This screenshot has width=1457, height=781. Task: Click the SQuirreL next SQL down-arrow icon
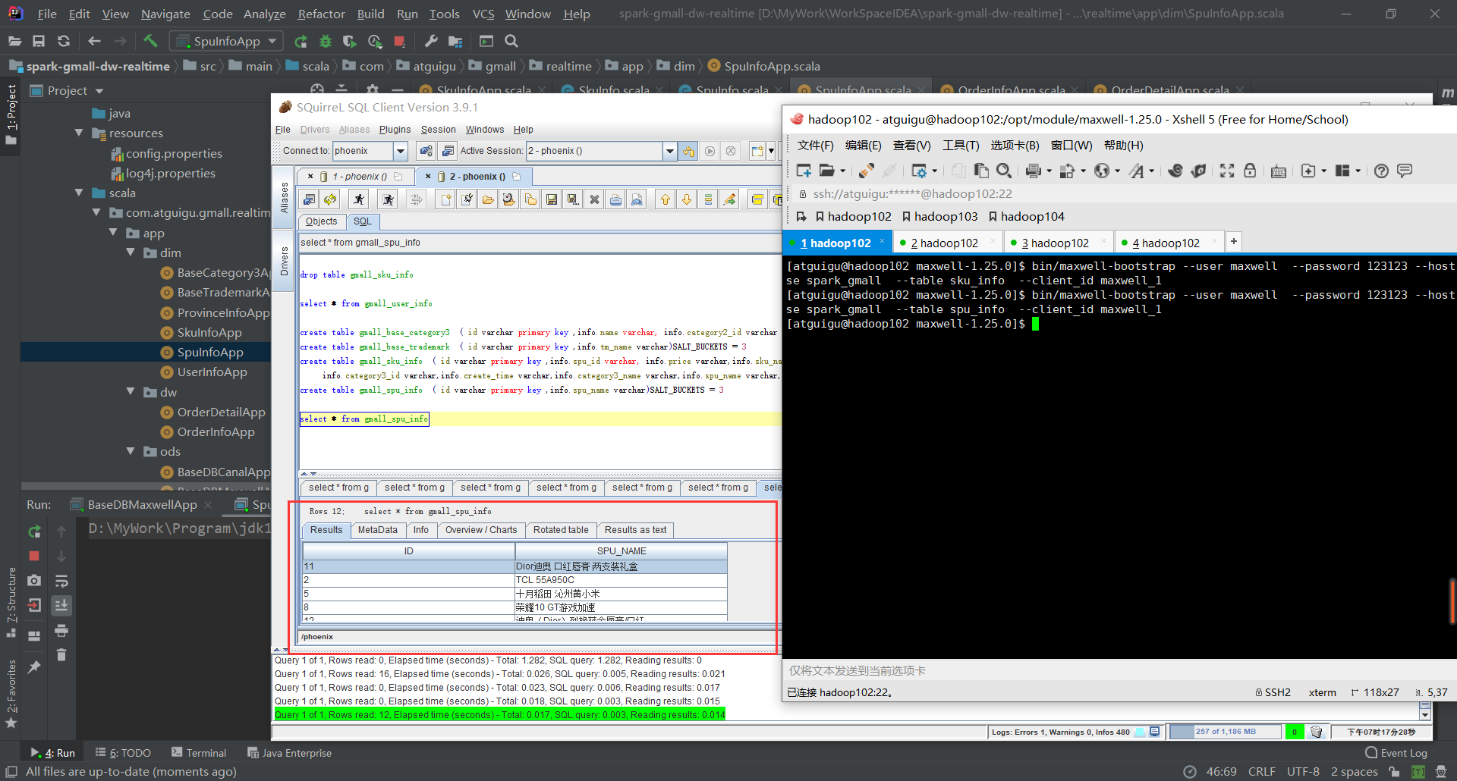(x=687, y=199)
